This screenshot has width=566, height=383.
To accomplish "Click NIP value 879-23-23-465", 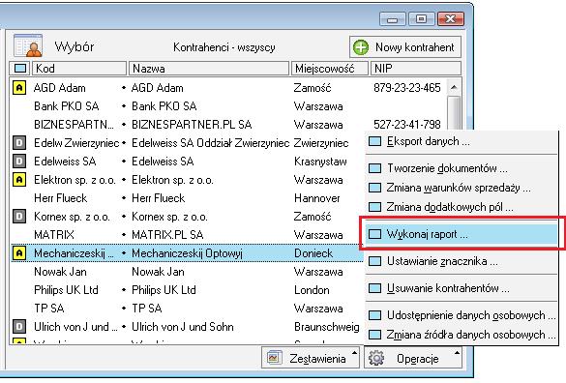I will tap(406, 88).
